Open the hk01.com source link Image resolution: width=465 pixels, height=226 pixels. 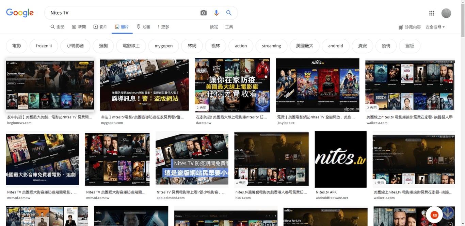(243, 198)
